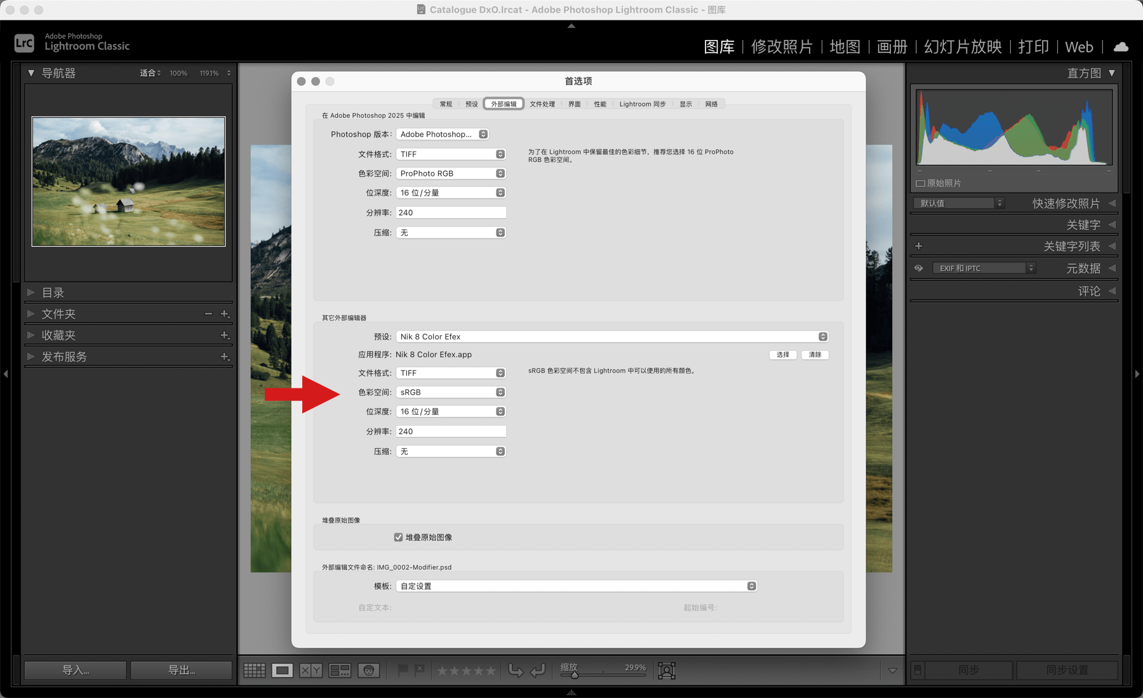Toggle 堆叠原始图像 checkbox
This screenshot has height=698, width=1143.
click(398, 537)
